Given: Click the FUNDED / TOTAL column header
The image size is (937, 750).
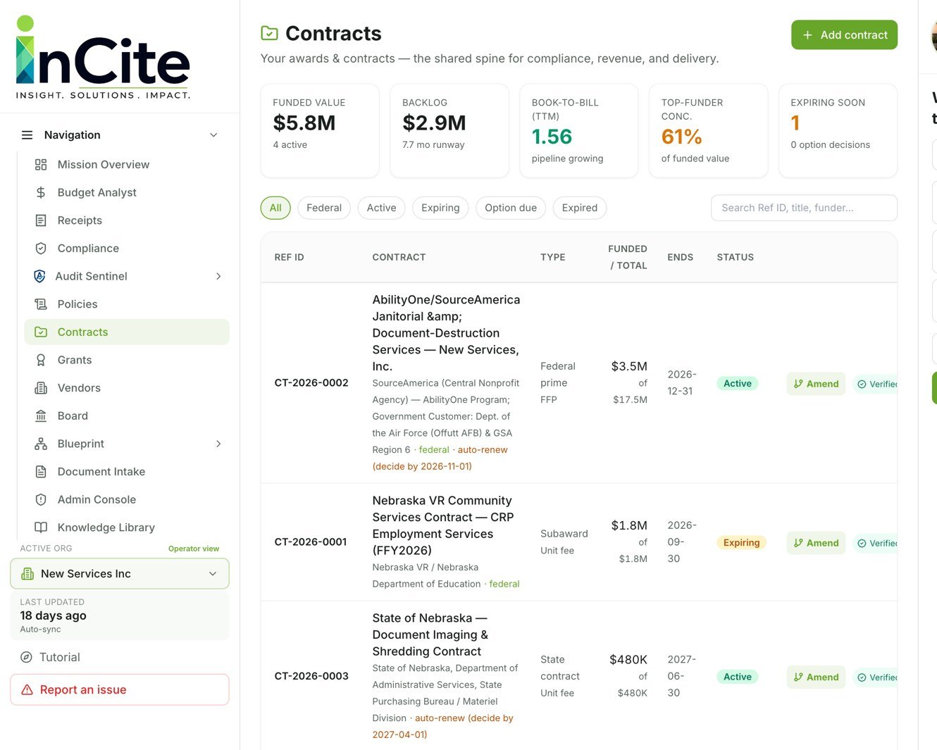Looking at the screenshot, I should click(627, 257).
